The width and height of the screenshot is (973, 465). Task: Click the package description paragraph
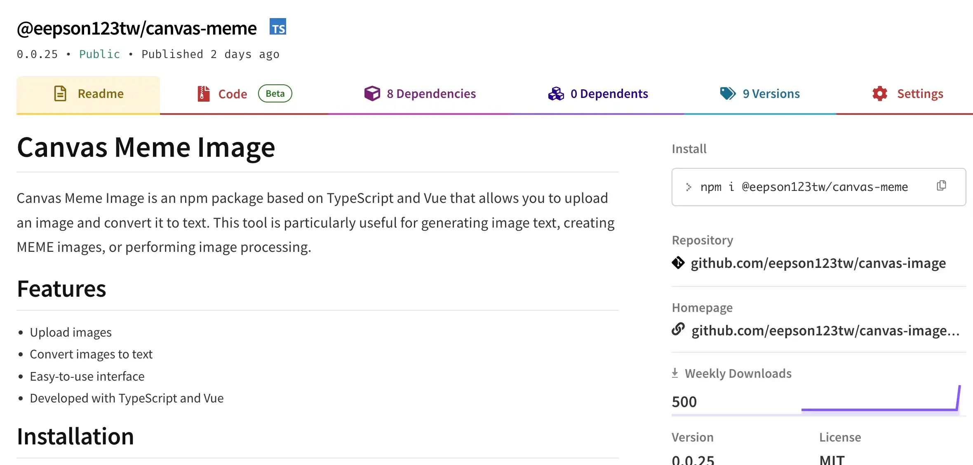point(316,223)
